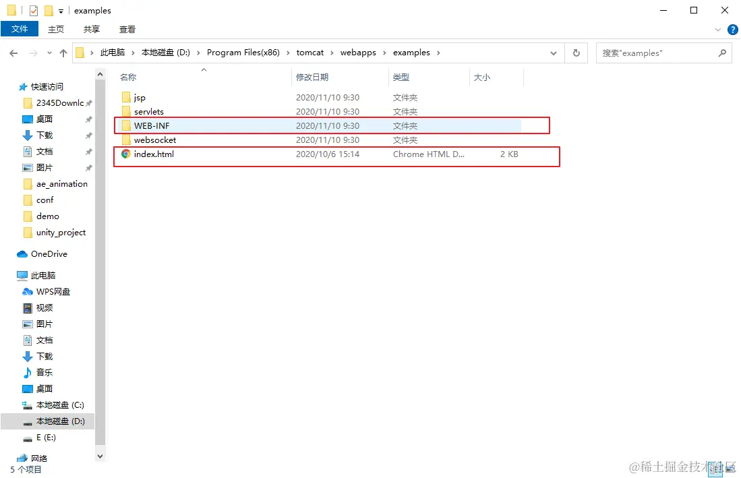Viewport: 741px width, 478px height.
Task: Open pinned 文档 in quick access
Action: point(45,151)
